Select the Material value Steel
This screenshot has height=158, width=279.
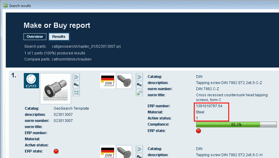pos(200,112)
